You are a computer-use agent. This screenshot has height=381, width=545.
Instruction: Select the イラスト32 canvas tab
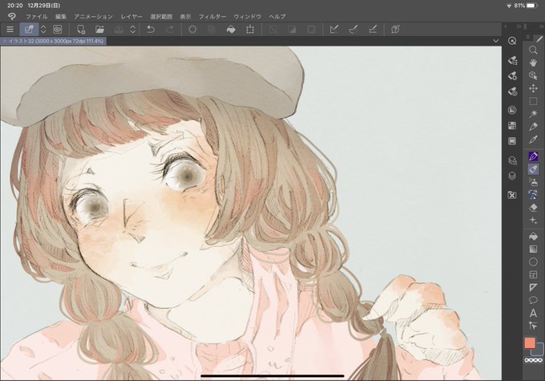pos(54,41)
